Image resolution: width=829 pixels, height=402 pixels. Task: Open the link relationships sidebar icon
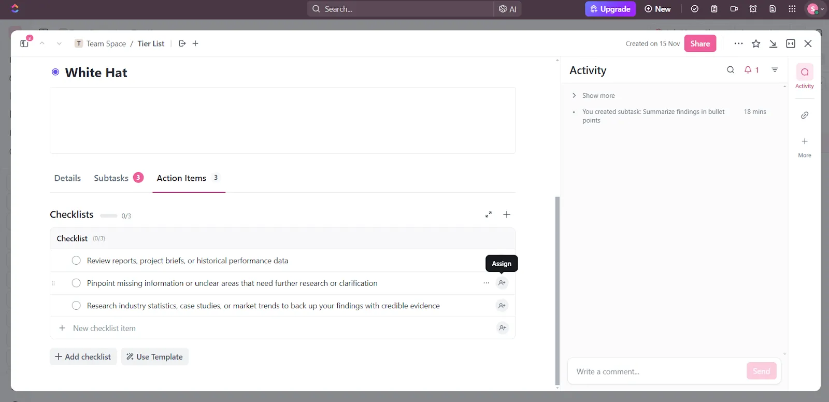tap(805, 115)
